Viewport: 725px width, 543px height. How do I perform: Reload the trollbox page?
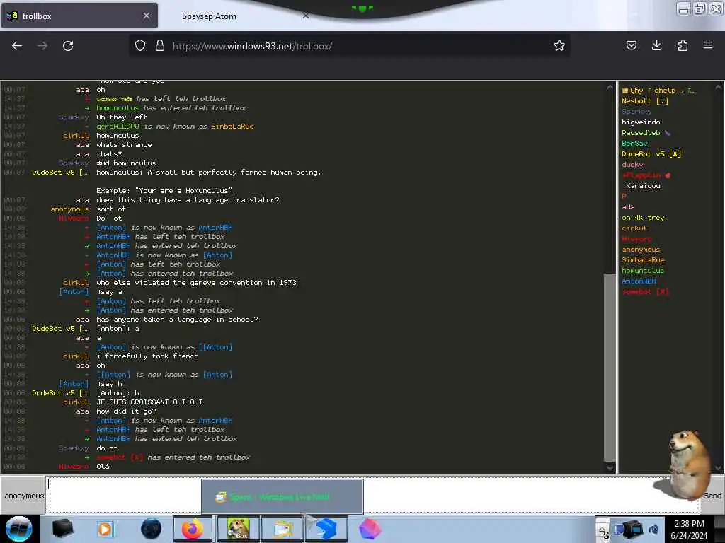click(x=68, y=46)
